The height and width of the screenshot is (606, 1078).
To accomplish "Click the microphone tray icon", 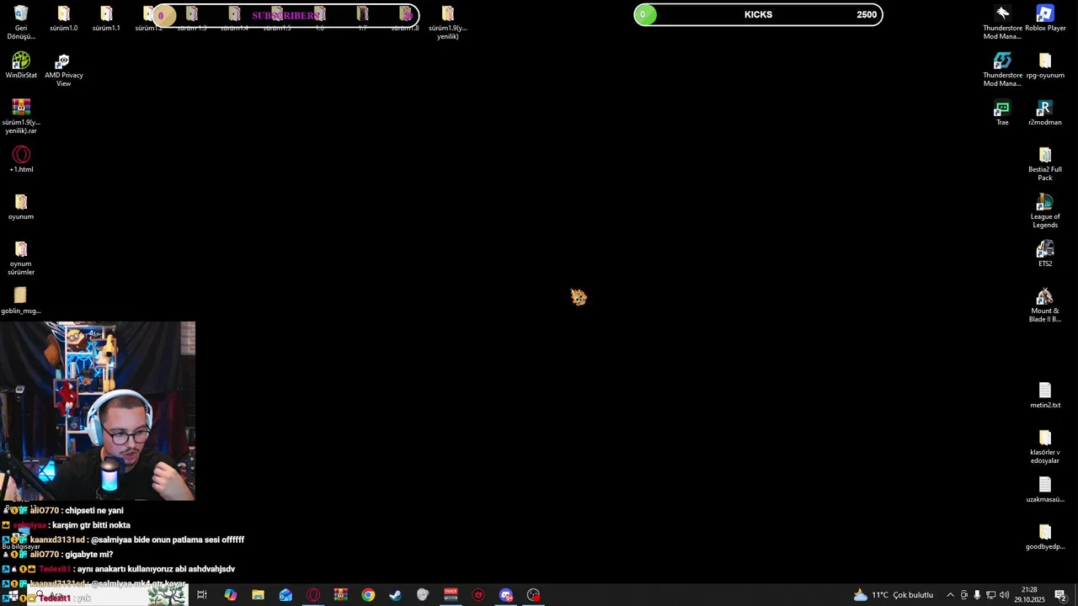I will coord(977,595).
